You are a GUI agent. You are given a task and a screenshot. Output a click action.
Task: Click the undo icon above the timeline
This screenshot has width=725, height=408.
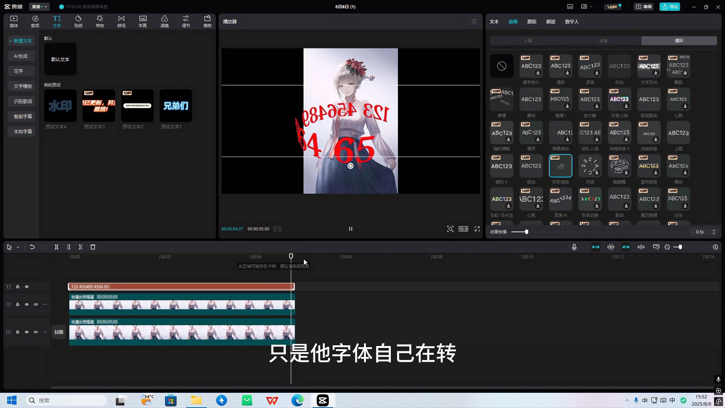point(32,247)
